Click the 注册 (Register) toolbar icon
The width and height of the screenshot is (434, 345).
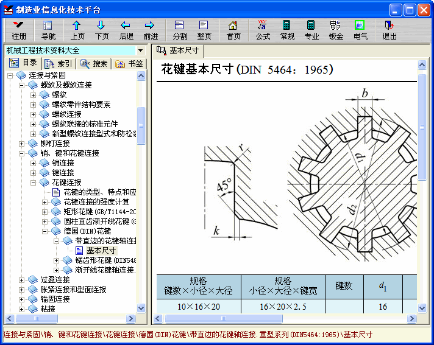[x=19, y=30]
